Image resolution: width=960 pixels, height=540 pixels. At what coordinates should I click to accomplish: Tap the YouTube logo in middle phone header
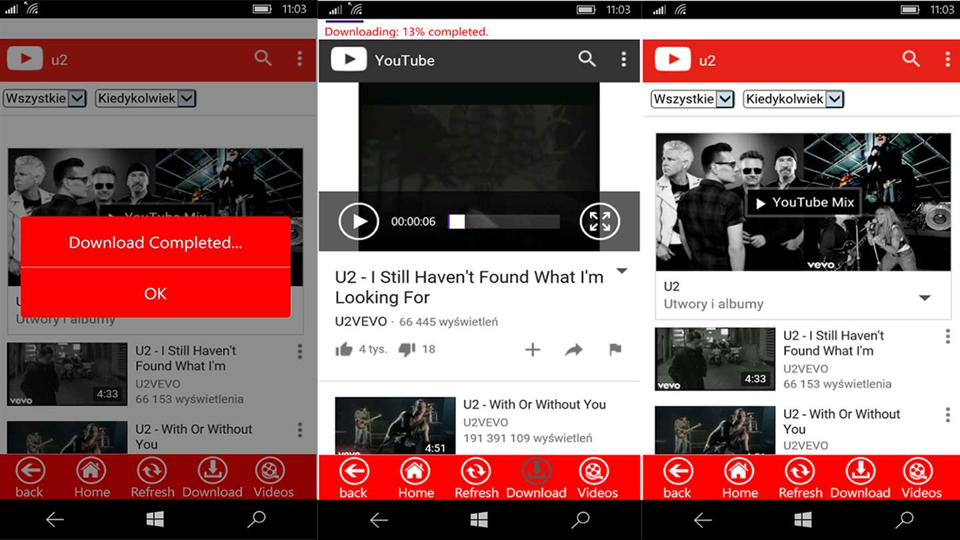[349, 59]
